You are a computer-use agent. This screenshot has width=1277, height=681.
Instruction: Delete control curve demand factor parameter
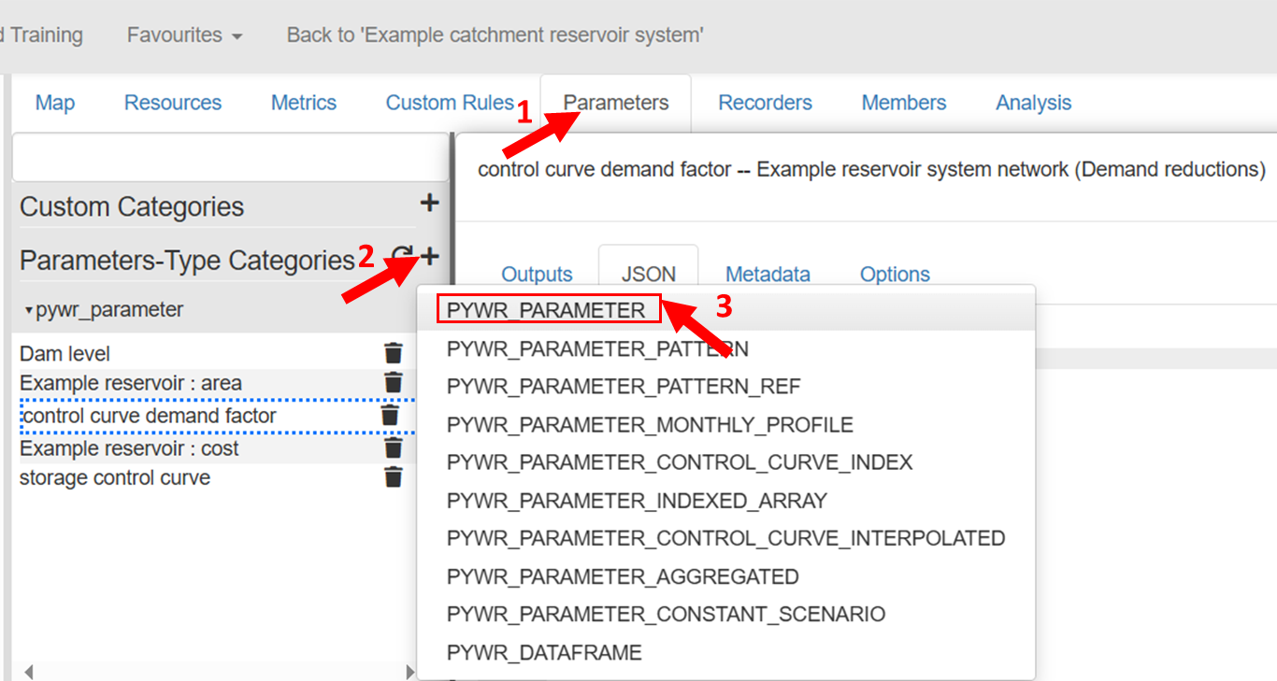(x=390, y=416)
